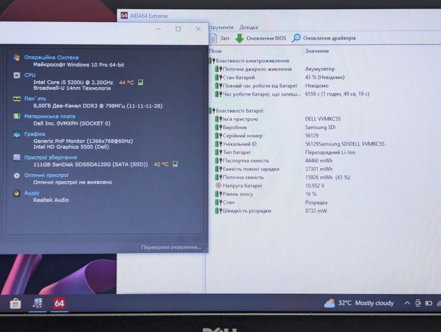Image resolution: width=441 pixels, height=332 pixels.
Task: Click the Звіт toolbar button label
Action: [x=225, y=38]
